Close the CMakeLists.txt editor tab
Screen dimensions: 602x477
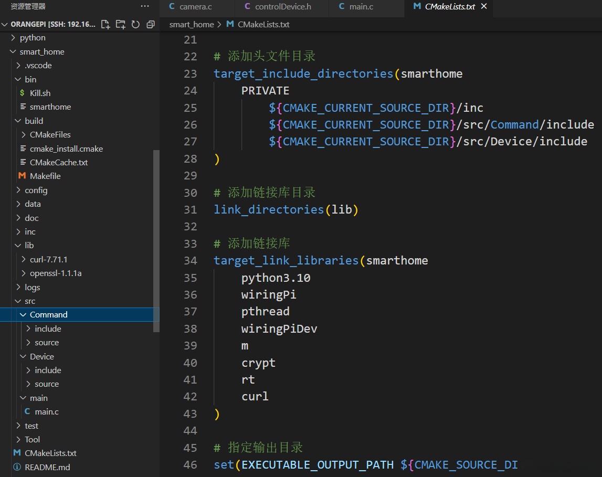click(484, 6)
